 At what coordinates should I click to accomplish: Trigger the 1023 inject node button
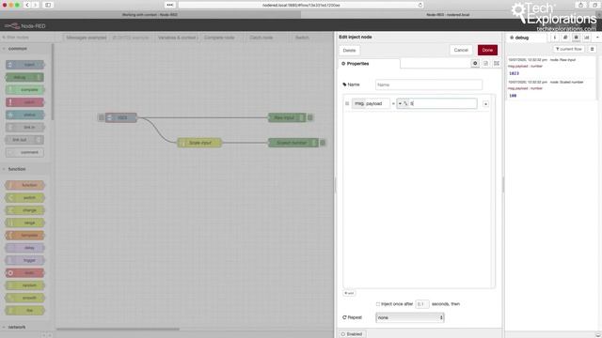101,117
